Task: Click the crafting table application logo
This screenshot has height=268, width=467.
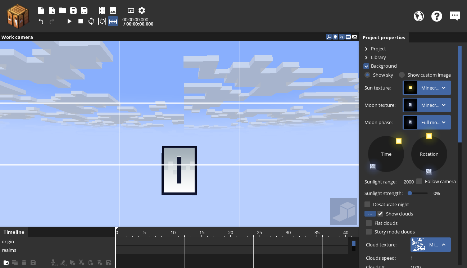Action: tap(18, 16)
